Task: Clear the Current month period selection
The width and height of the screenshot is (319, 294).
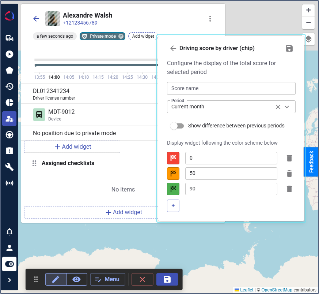Action: 278,107
